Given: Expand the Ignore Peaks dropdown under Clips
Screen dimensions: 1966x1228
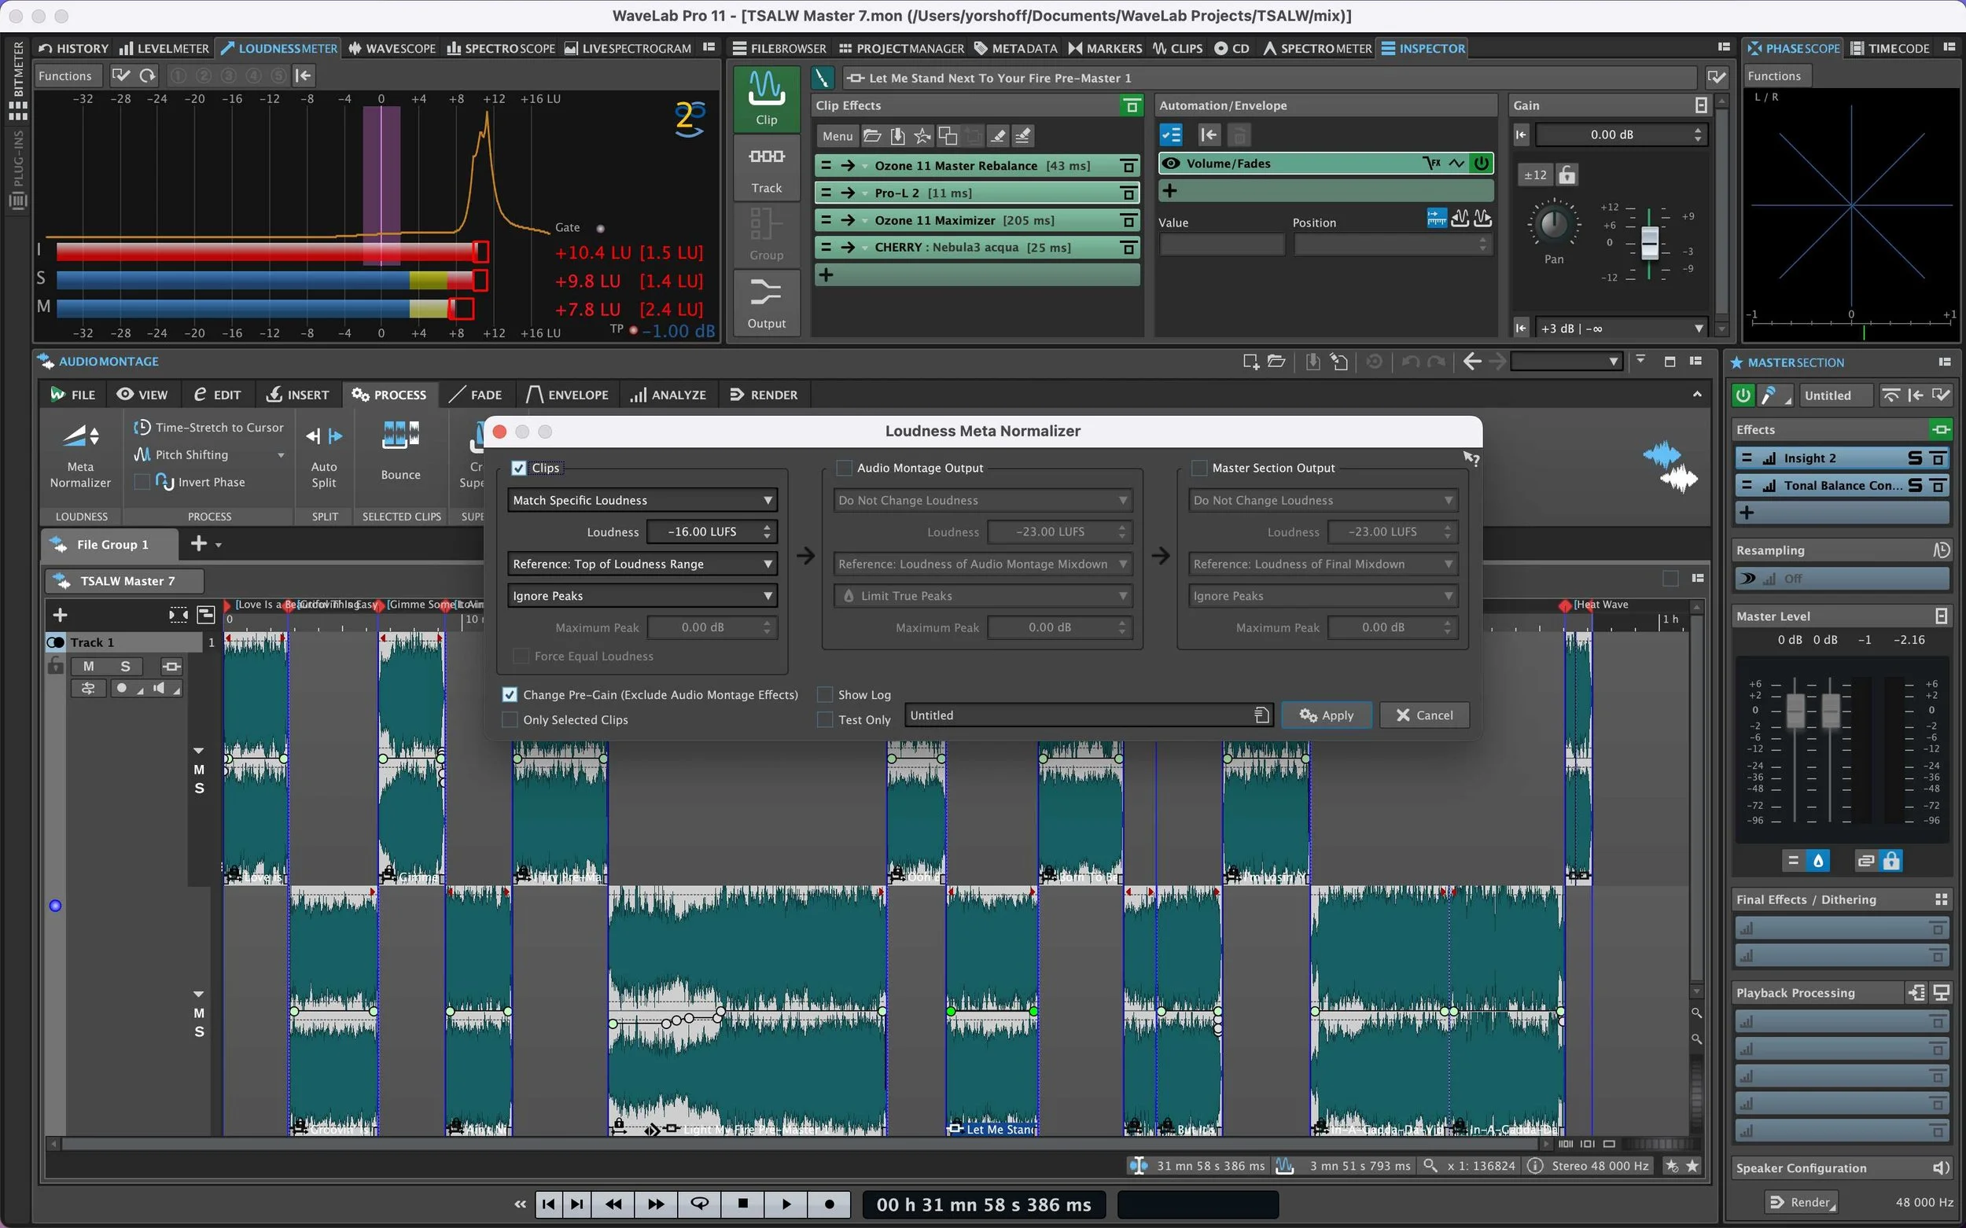Looking at the screenshot, I should (642, 596).
